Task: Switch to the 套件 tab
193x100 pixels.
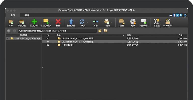Action: 27,15
